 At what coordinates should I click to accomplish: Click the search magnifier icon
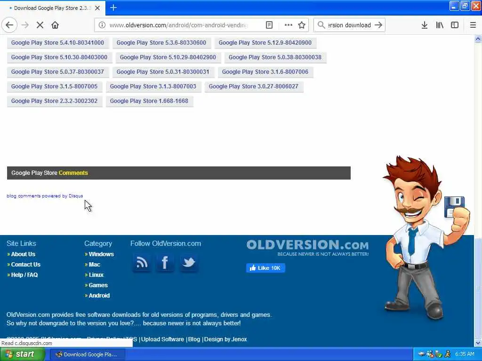(x=321, y=25)
